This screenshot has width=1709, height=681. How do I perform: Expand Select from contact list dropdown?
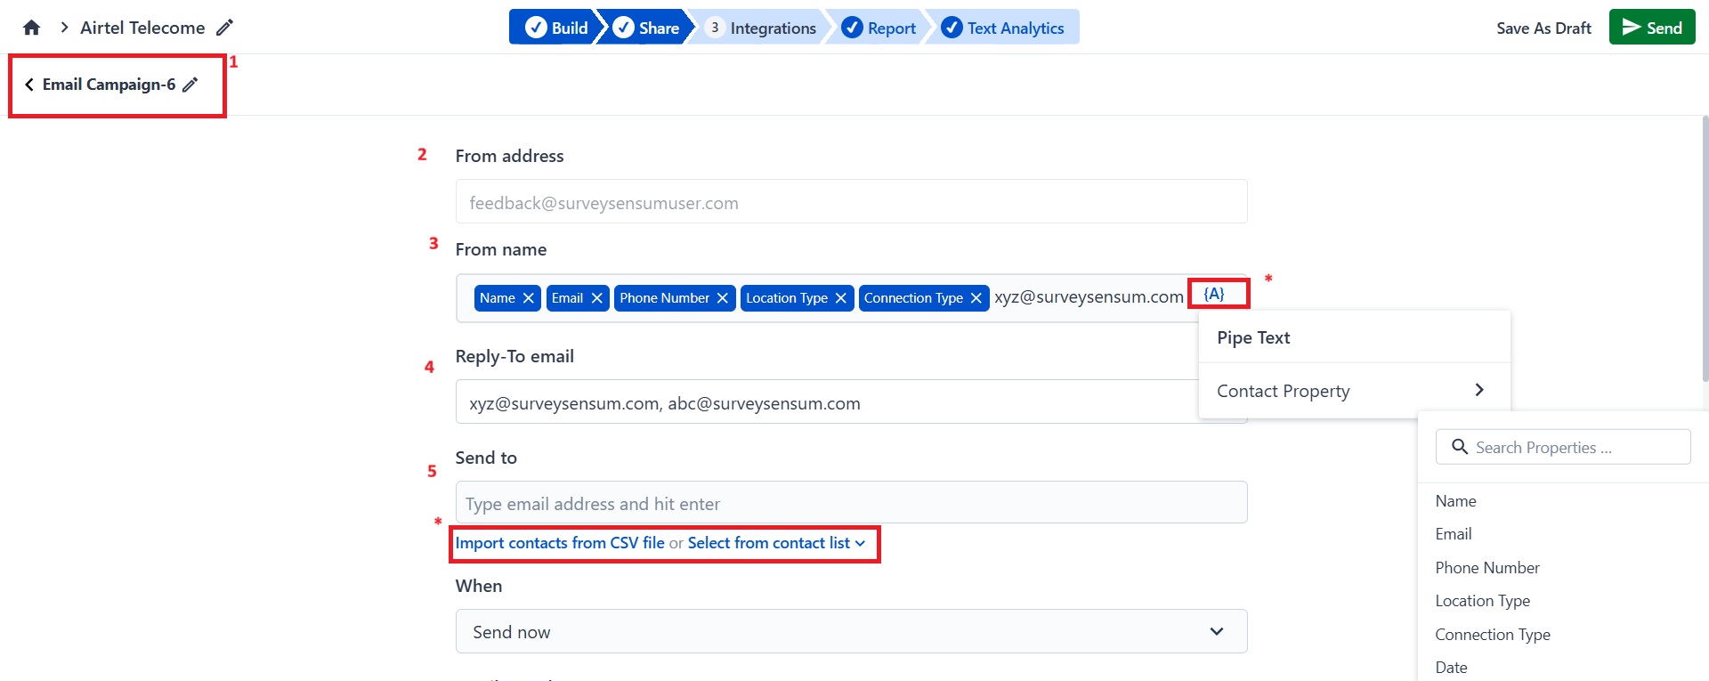point(776,543)
